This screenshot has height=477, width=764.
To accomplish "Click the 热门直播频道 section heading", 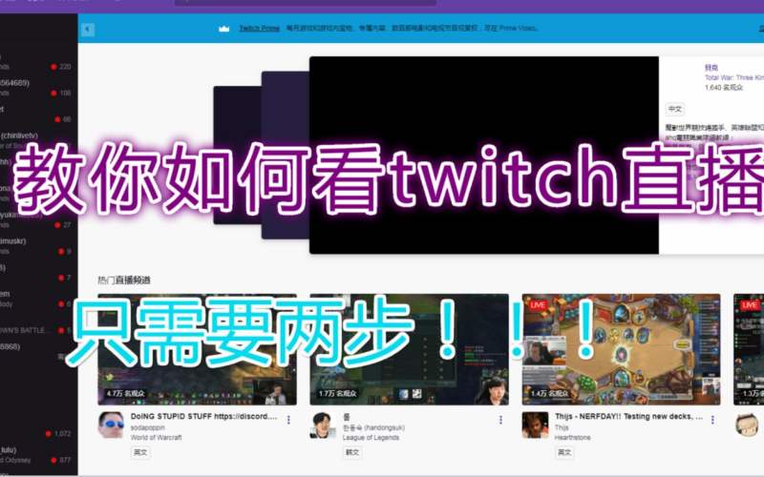I will [x=124, y=280].
